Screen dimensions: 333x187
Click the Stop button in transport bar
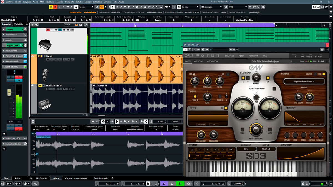click(x=172, y=183)
